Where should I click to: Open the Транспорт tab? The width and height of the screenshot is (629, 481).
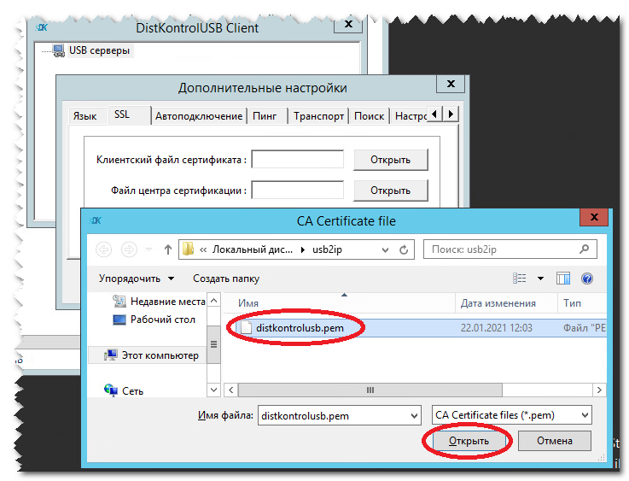click(318, 116)
